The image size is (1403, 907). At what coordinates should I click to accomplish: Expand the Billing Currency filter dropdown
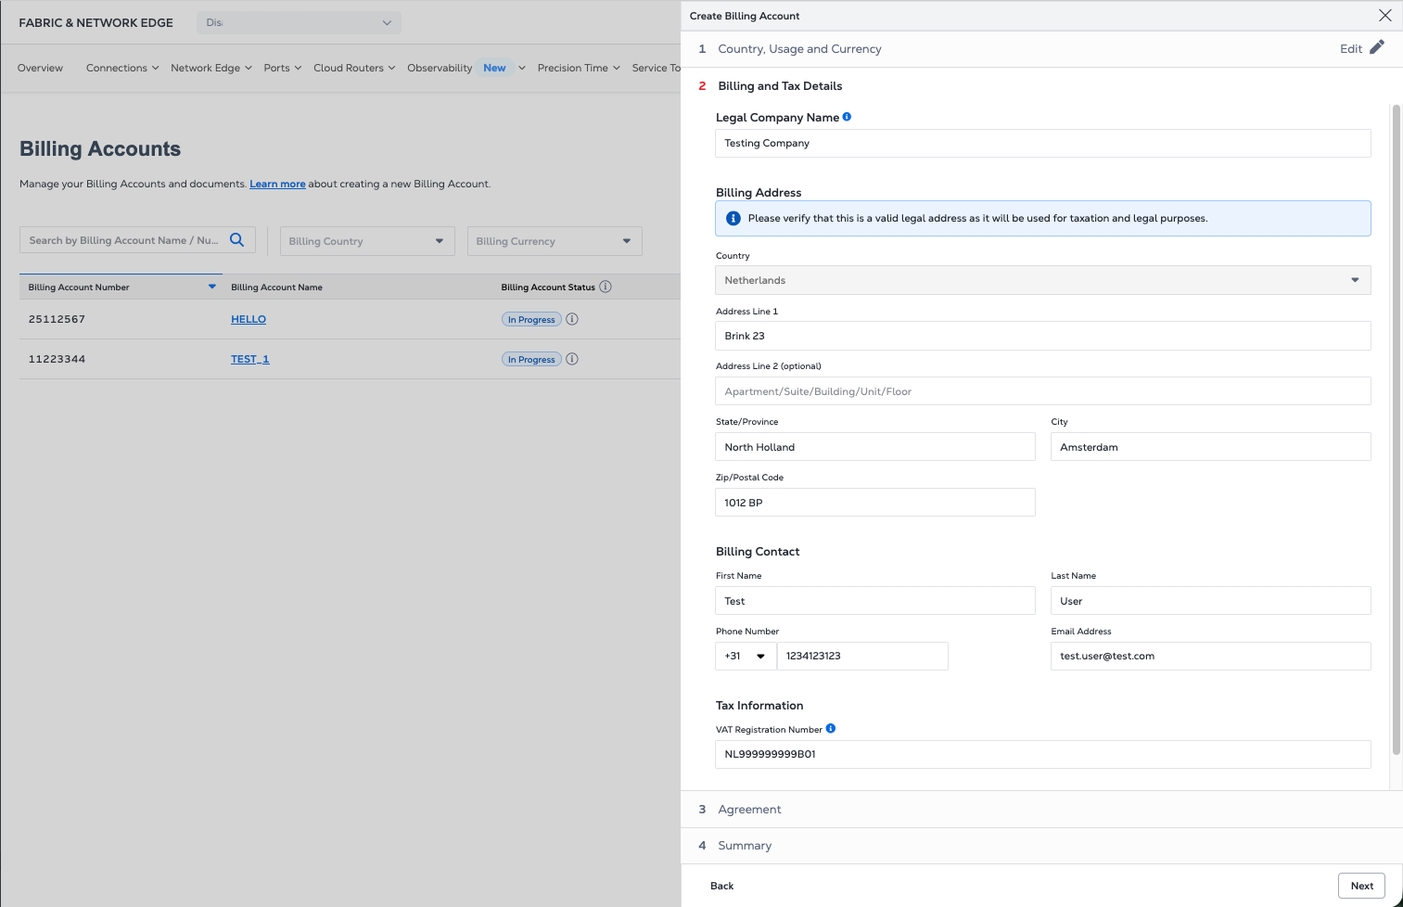pos(555,241)
